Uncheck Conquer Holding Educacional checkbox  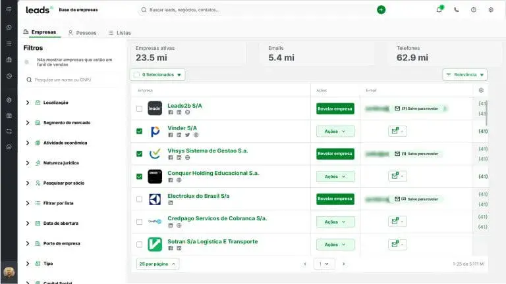tap(139, 176)
